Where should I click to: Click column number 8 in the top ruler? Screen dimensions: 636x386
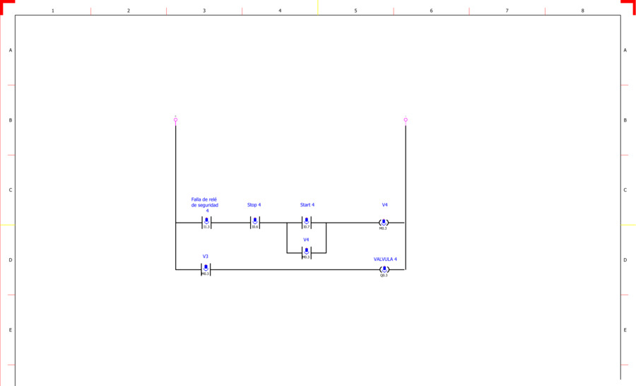pos(583,11)
